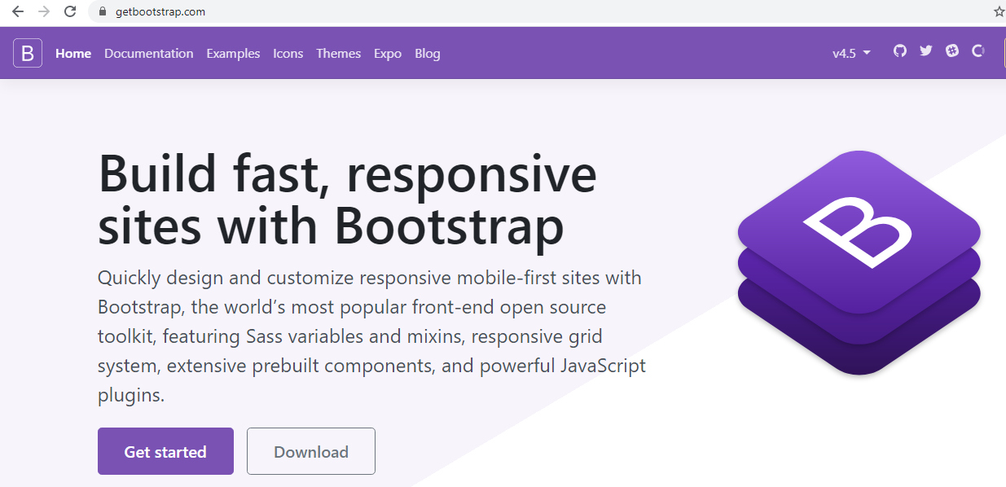
Task: Click the heading "Build fast, responsive sites with Bootstrap"
Action: pyautogui.click(x=348, y=200)
